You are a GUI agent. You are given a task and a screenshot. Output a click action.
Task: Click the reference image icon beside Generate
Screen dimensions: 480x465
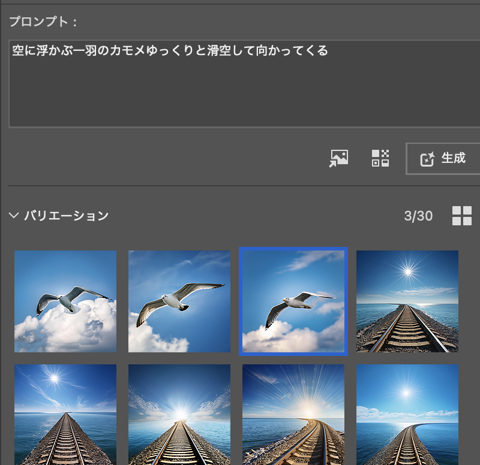point(338,158)
